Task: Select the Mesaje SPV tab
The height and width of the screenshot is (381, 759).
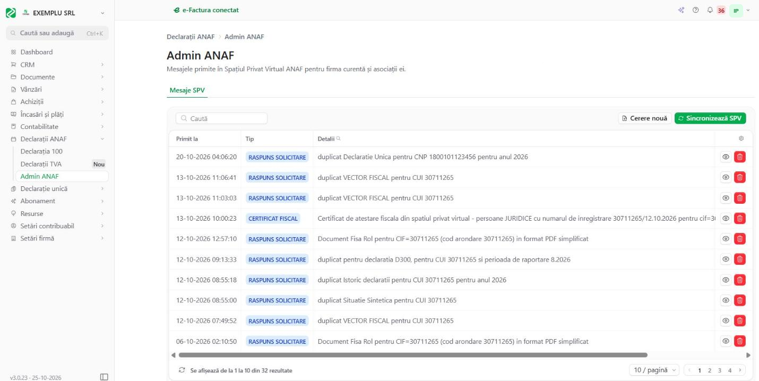Action: pos(187,90)
